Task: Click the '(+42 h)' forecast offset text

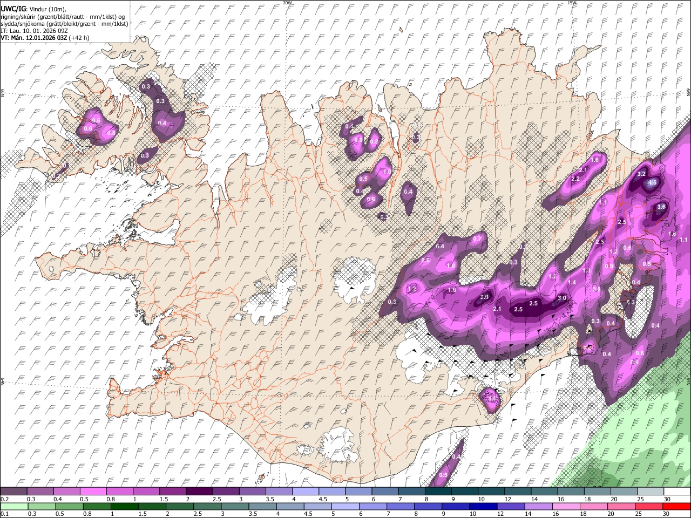Action: [79, 38]
